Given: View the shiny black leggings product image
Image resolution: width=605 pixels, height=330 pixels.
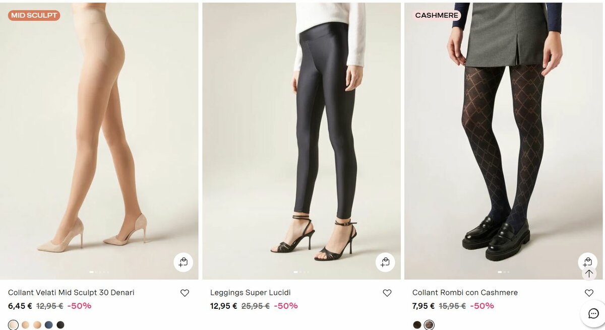Looking at the screenshot, I should tap(301, 141).
